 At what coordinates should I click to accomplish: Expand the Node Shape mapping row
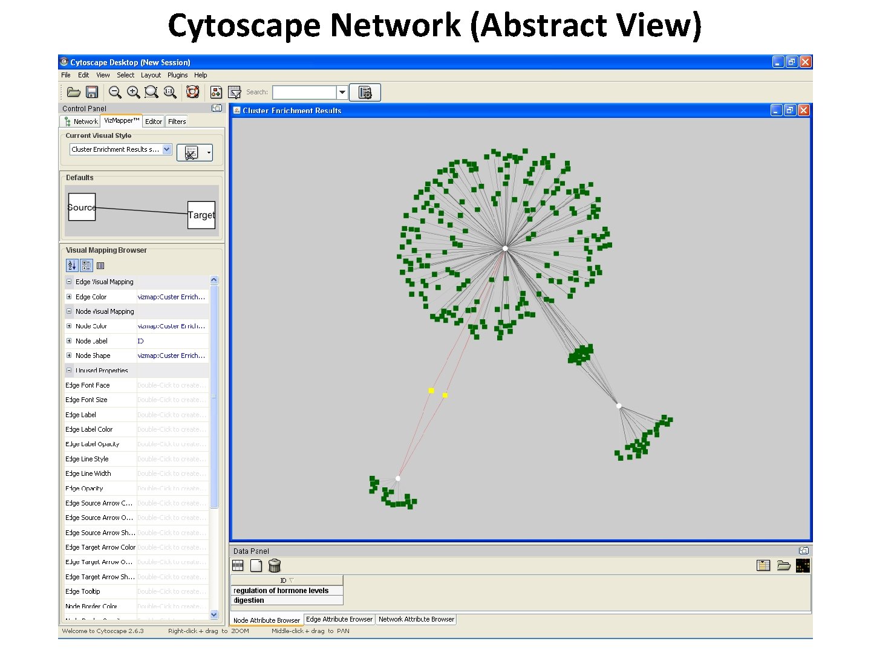pos(69,356)
